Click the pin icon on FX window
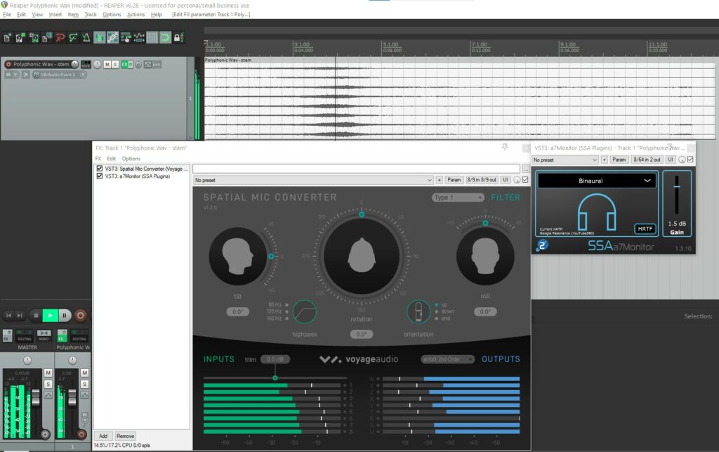 [x=505, y=147]
